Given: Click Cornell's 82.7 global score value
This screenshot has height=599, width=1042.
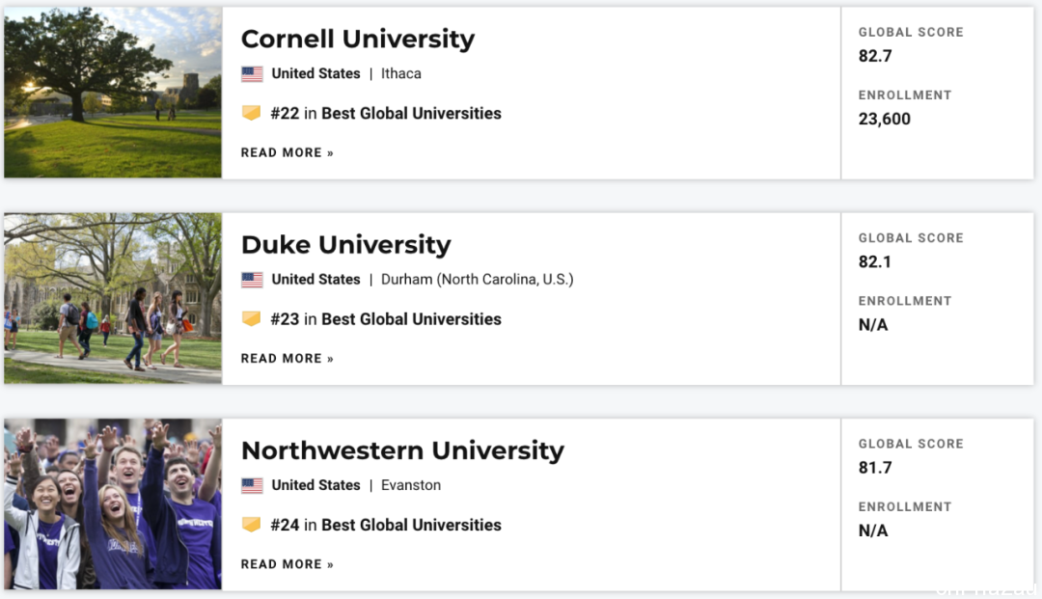Looking at the screenshot, I should pyautogui.click(x=875, y=56).
